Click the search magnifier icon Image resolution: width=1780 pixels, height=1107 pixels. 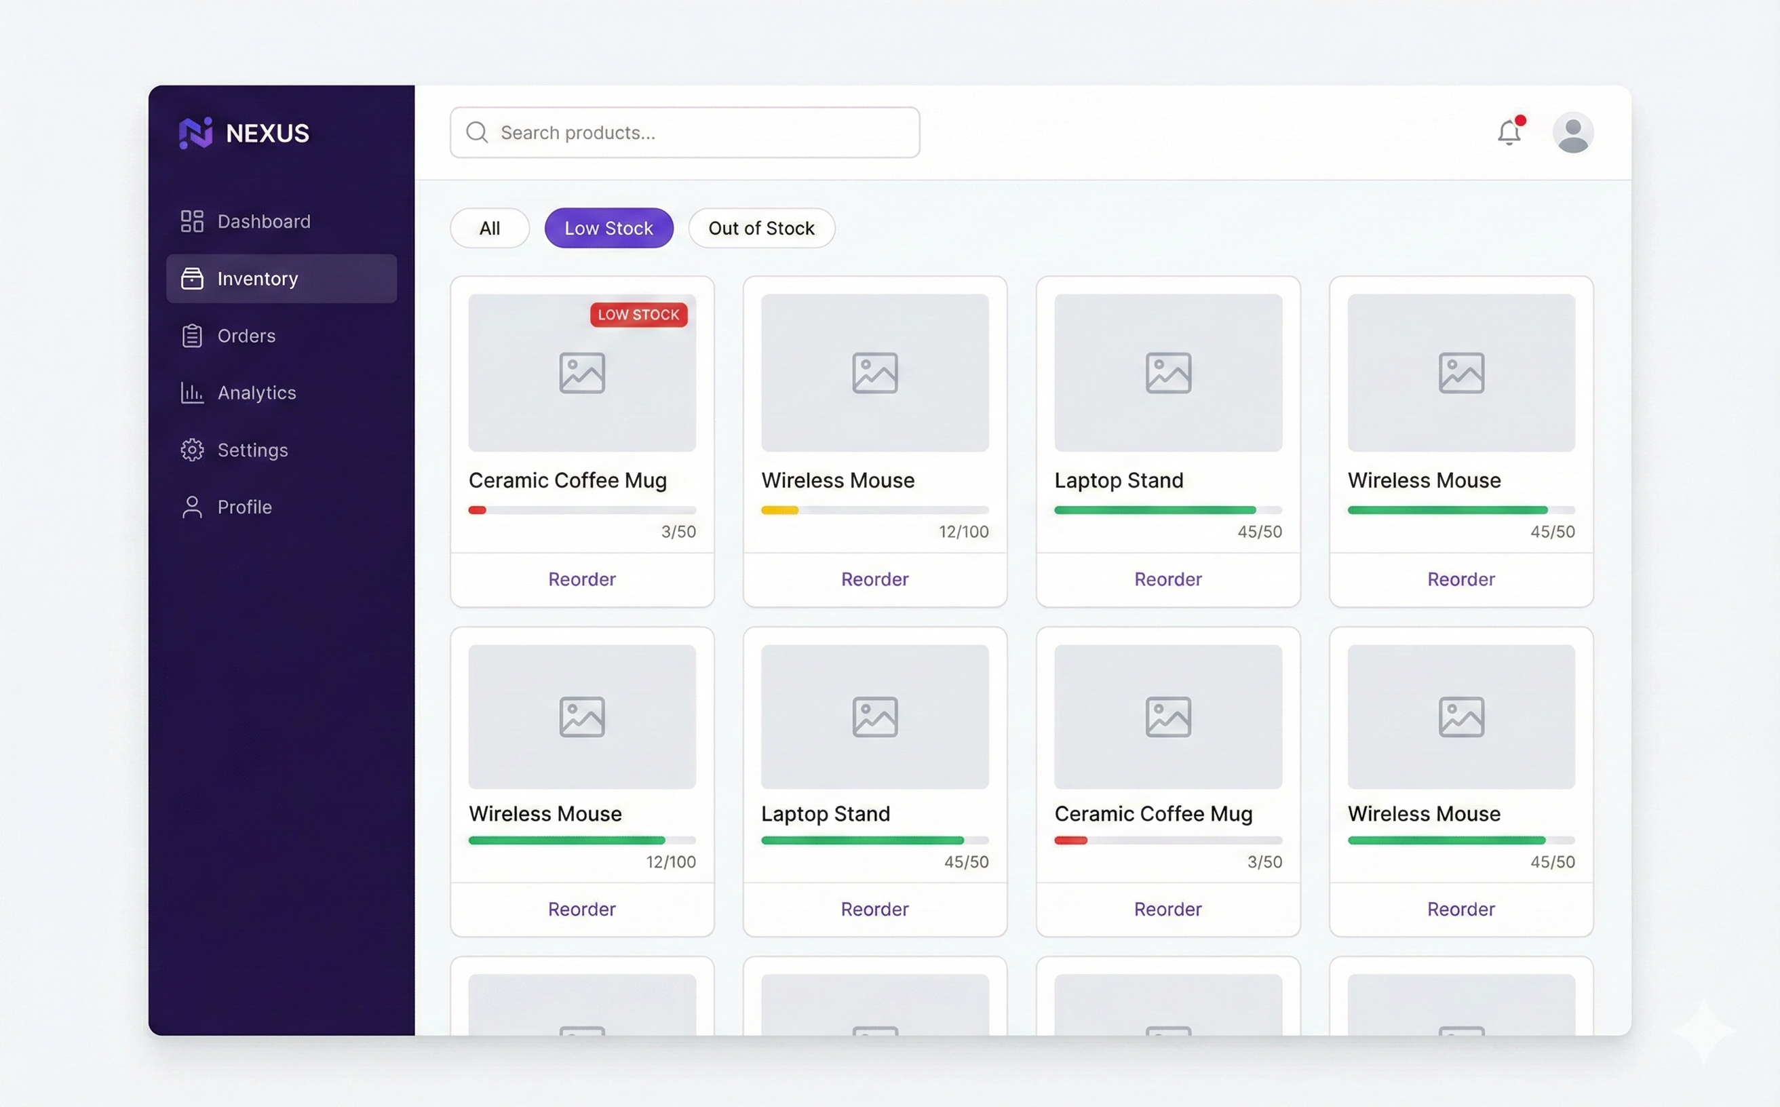pyautogui.click(x=477, y=132)
